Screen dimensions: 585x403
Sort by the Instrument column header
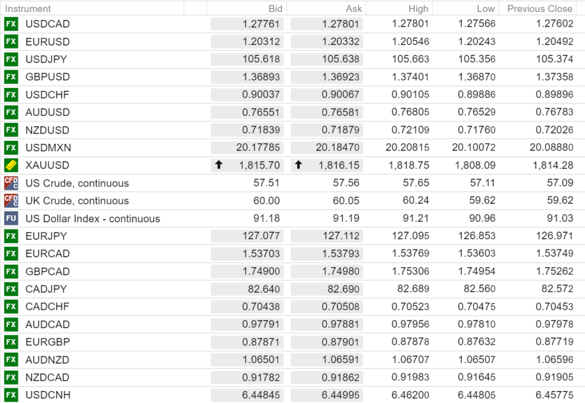(28, 9)
